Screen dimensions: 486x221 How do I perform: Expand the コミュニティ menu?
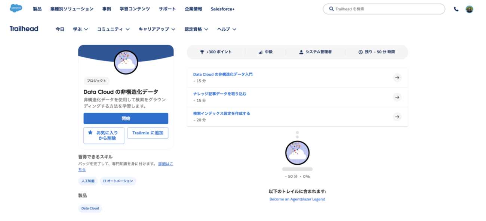pyautogui.click(x=113, y=29)
